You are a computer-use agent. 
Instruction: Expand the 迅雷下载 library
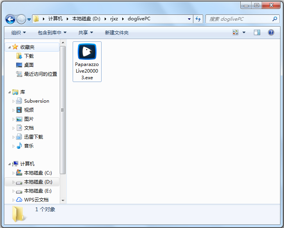(x=13, y=137)
